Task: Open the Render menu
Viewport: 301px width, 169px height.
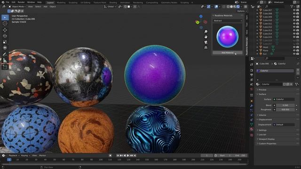Action: (21, 2)
